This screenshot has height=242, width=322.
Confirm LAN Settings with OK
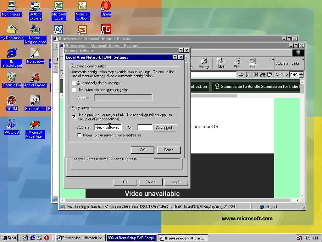142,150
